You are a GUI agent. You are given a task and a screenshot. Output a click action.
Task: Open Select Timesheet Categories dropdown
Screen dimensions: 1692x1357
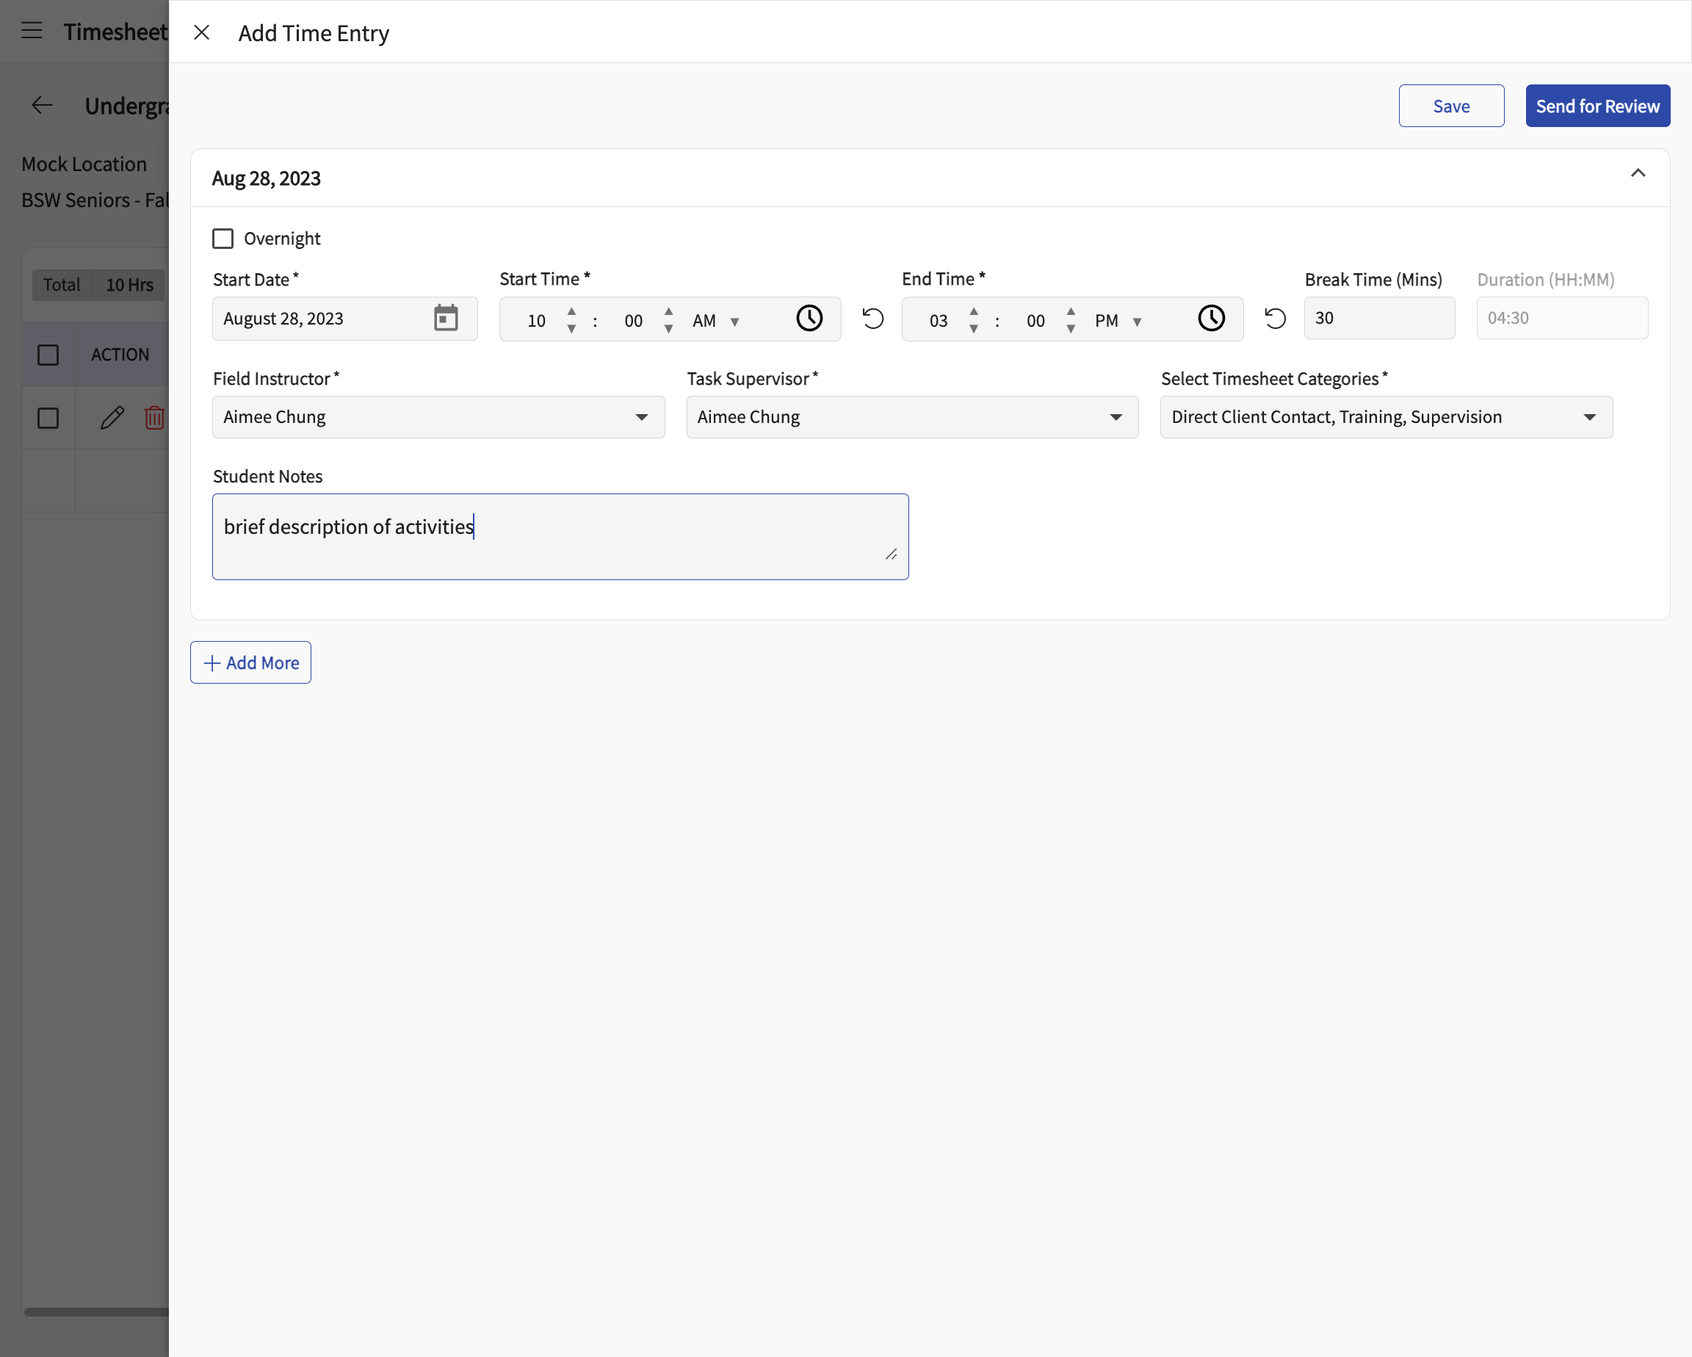[1386, 417]
